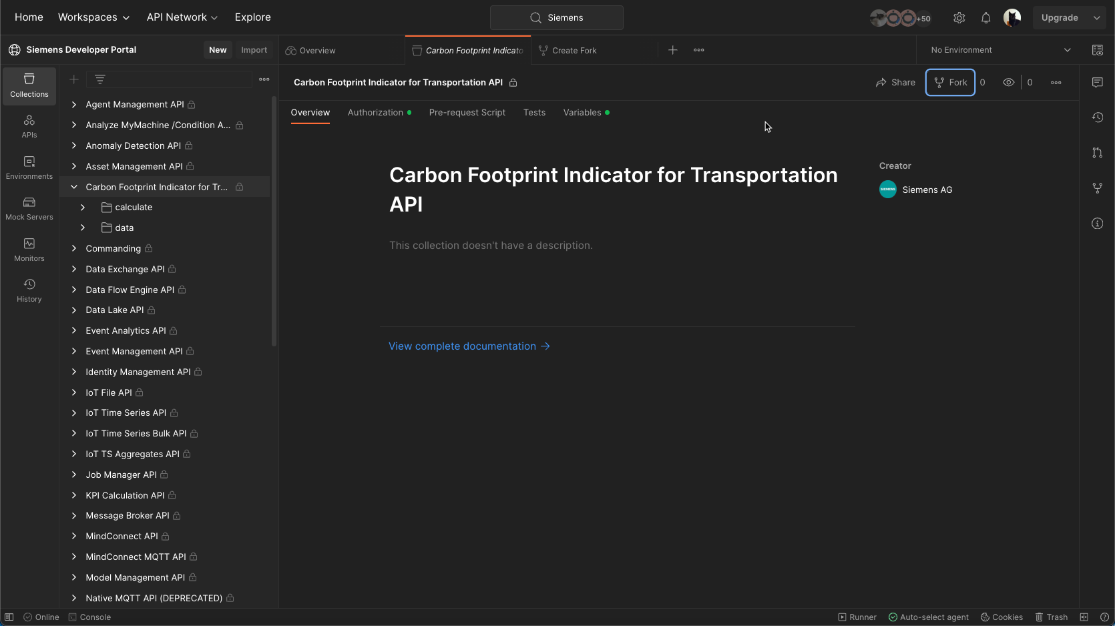Image resolution: width=1115 pixels, height=626 pixels.
Task: Open the No Environment dropdown
Action: click(x=999, y=50)
